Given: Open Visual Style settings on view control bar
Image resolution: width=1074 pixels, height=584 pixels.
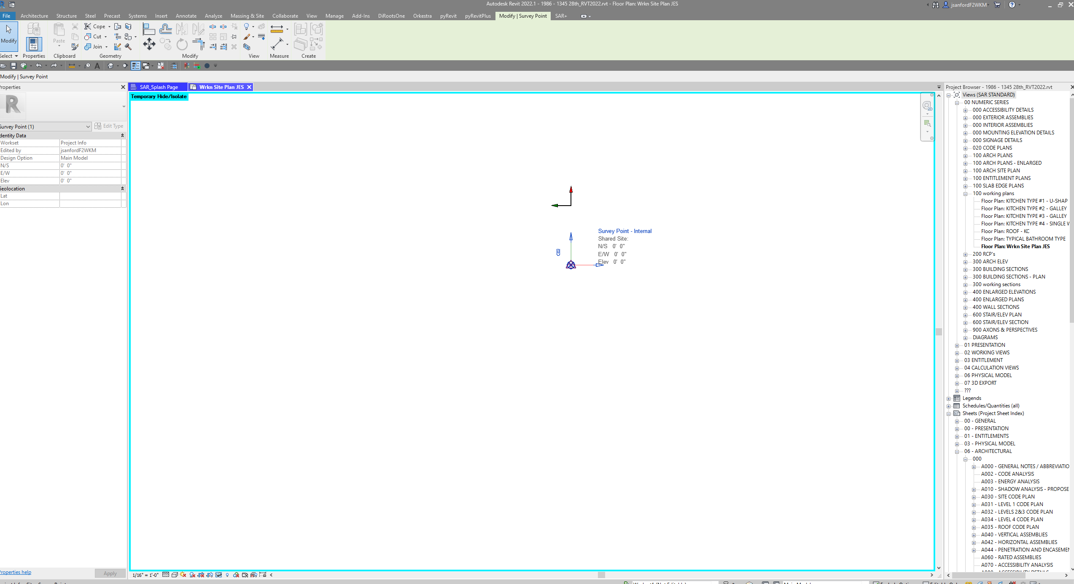Looking at the screenshot, I should tap(175, 575).
